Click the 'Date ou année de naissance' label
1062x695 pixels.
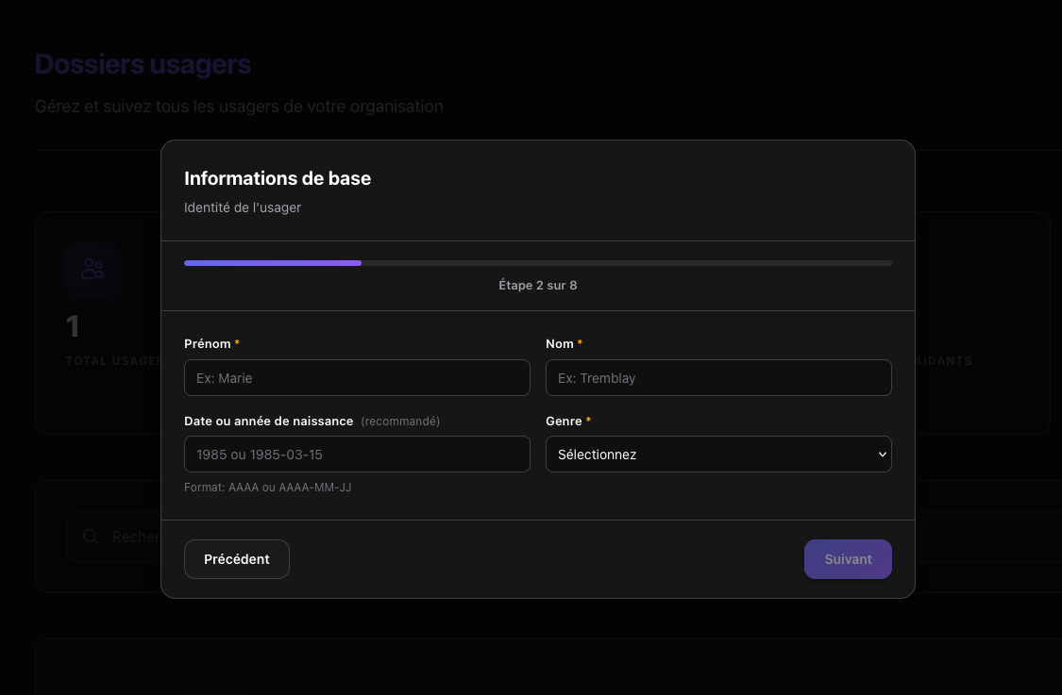point(269,422)
